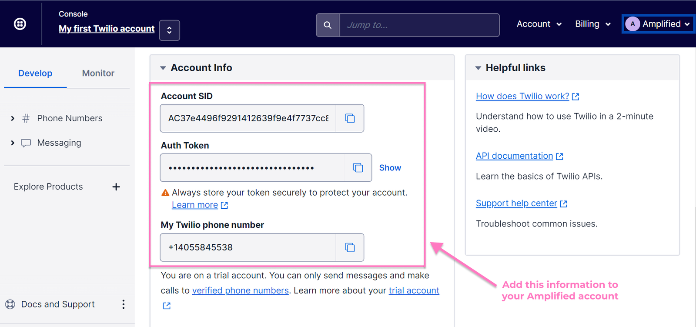Open the account switcher dropdown
This screenshot has width=696, height=327.
pyautogui.click(x=169, y=30)
